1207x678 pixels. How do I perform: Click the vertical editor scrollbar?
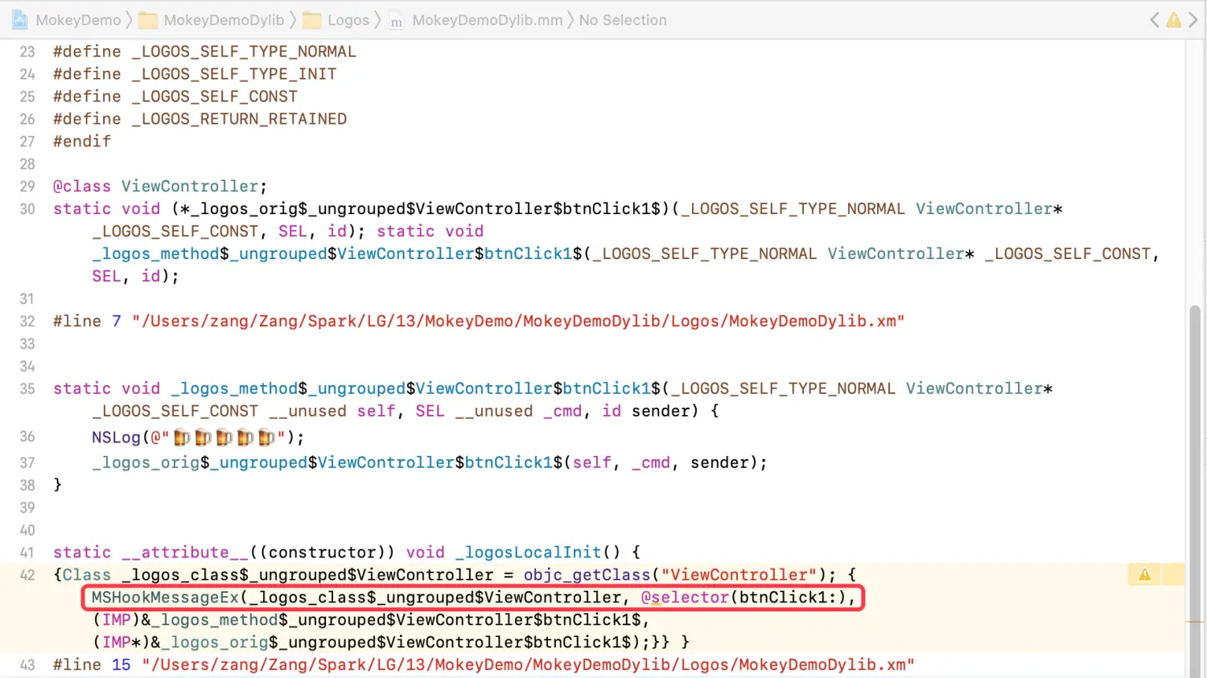(1195, 491)
